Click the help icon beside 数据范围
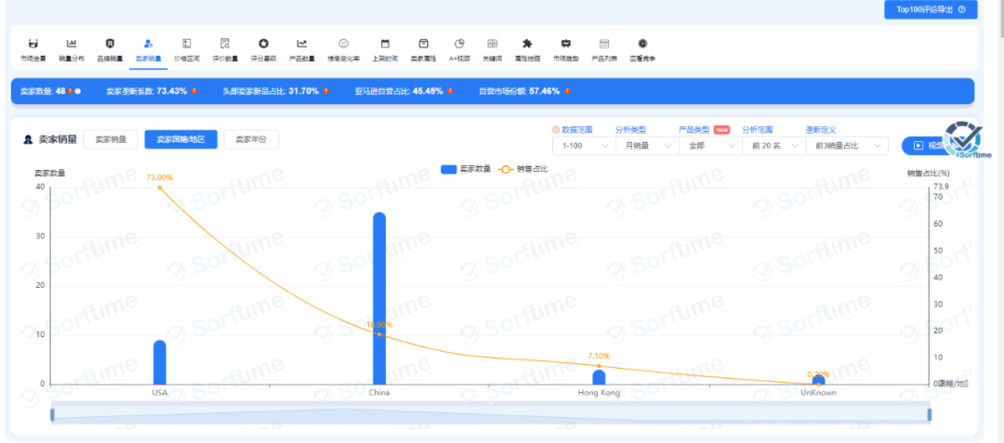 pyautogui.click(x=555, y=130)
